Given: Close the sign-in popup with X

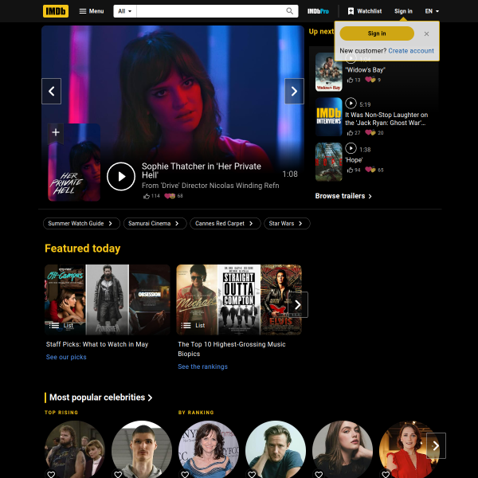Looking at the screenshot, I should [426, 33].
